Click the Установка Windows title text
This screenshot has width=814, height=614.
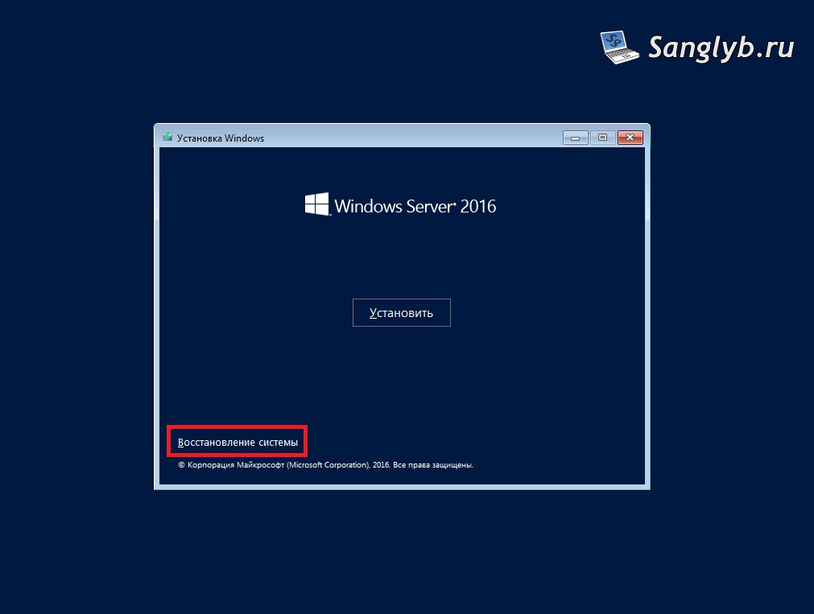coord(221,138)
